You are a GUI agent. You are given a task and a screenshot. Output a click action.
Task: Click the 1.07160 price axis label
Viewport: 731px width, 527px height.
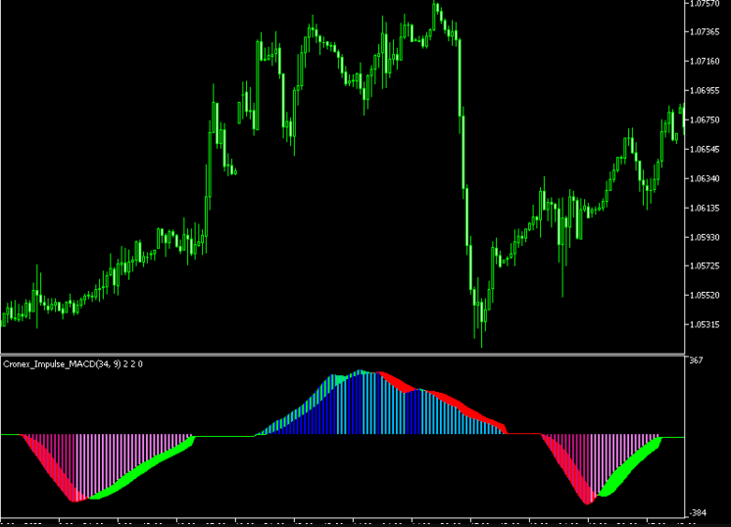tap(705, 61)
